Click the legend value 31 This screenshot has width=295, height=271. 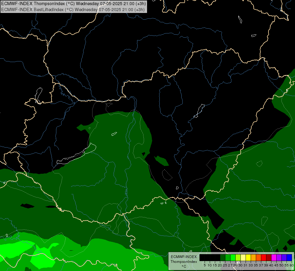pyautogui.click(x=246, y=265)
